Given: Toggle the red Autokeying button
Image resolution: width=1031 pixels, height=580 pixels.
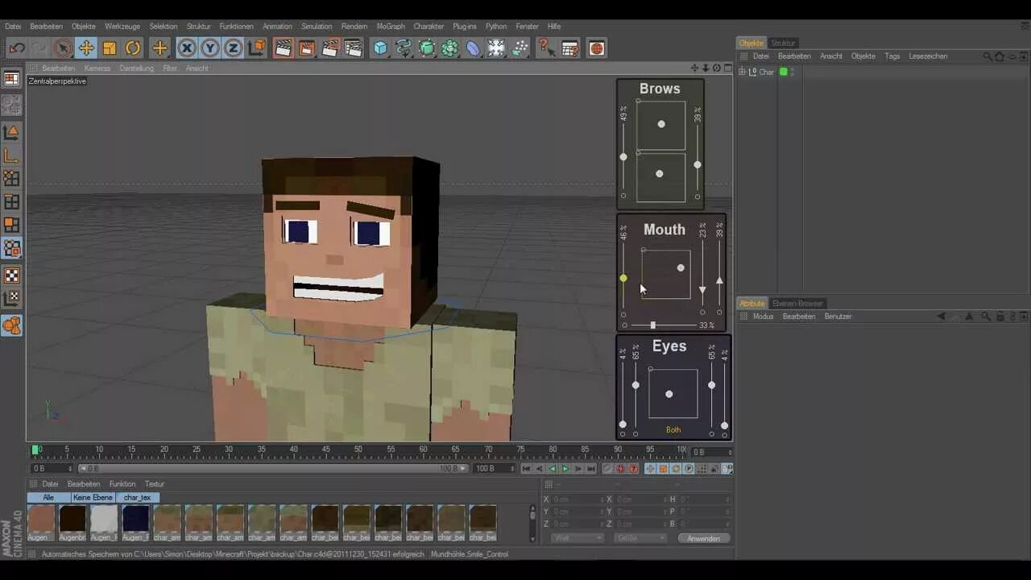Looking at the screenshot, I should [620, 469].
